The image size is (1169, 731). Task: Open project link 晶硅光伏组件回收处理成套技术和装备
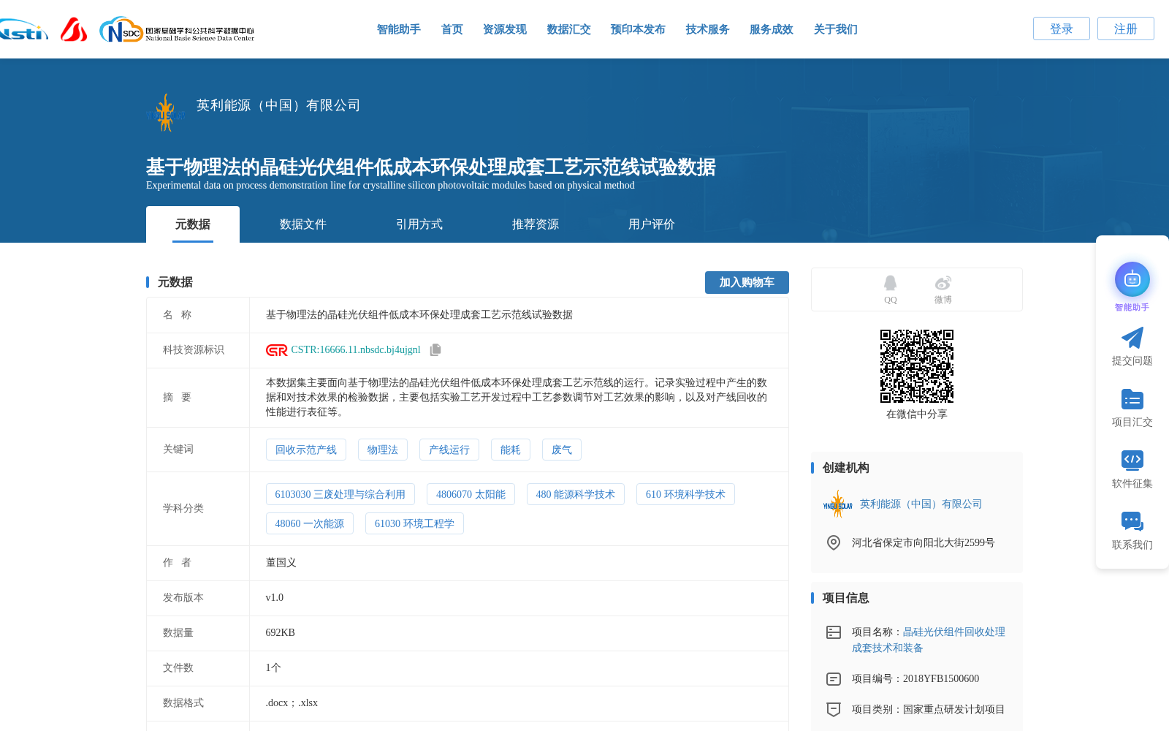coord(929,640)
